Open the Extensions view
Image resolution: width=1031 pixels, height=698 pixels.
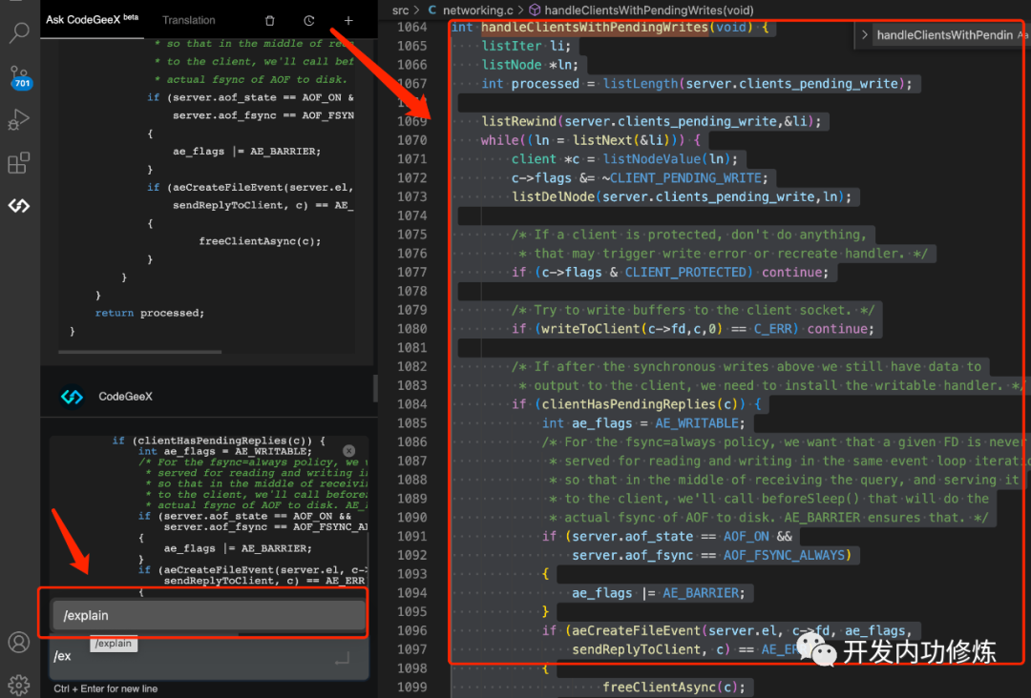pyautogui.click(x=18, y=162)
